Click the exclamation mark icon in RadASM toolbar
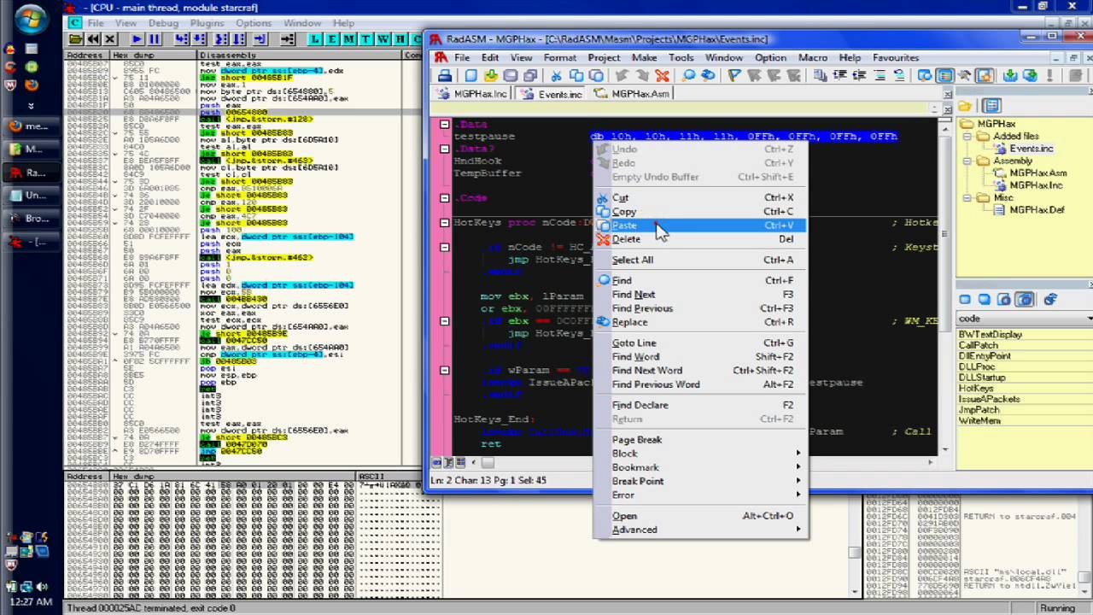Viewport: 1093px width, 615px height. (1049, 75)
